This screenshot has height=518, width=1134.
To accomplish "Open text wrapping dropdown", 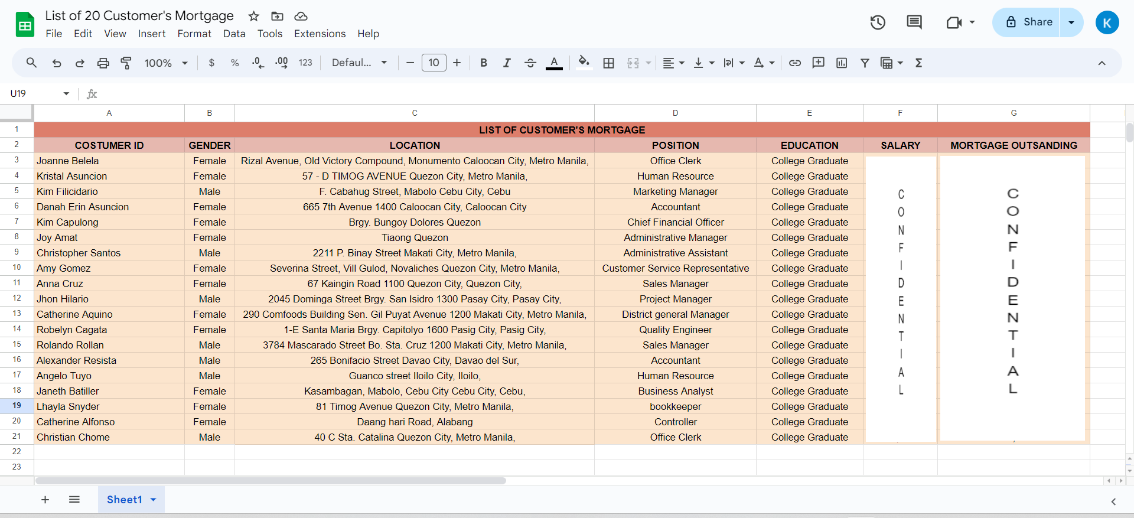I will 734,63.
